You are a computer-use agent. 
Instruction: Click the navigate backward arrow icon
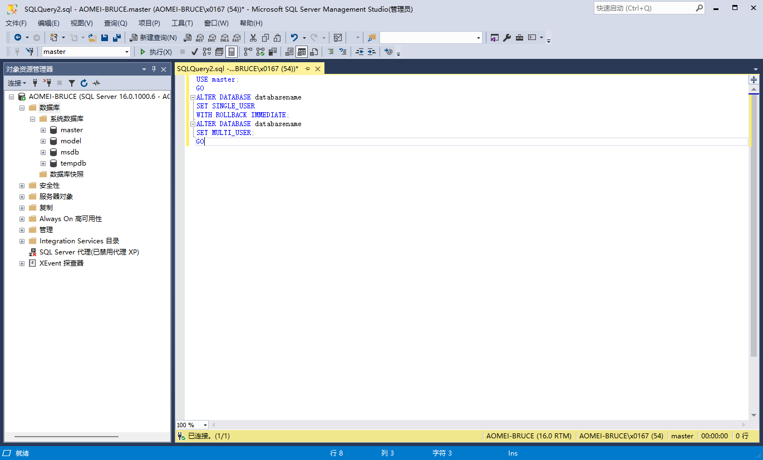point(18,38)
